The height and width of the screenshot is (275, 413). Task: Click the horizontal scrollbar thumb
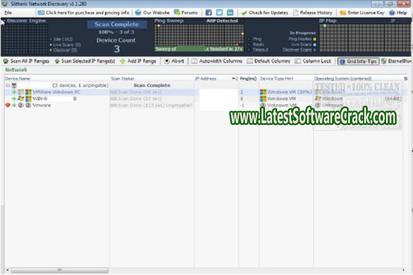[x=60, y=270]
